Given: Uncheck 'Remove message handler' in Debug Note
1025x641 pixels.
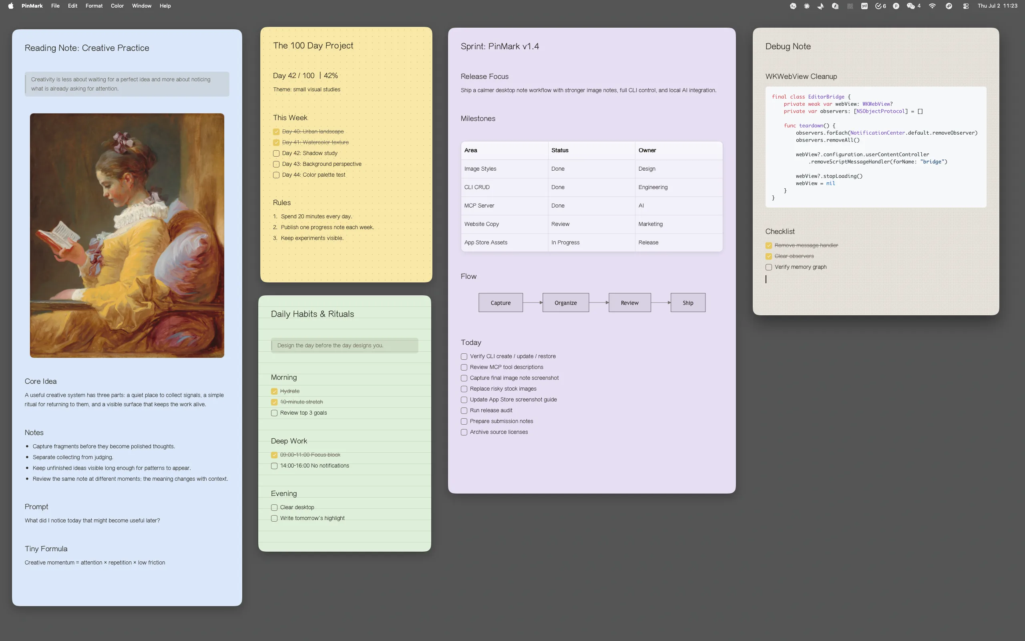Looking at the screenshot, I should point(768,246).
